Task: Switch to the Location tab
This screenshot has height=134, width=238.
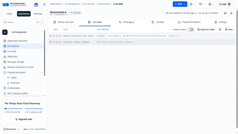Action: pyautogui.click(x=158, y=22)
